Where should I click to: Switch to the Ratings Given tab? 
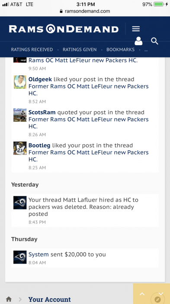pos(80,50)
